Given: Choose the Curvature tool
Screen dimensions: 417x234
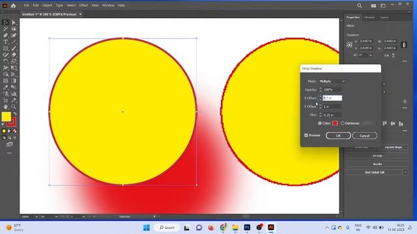Looking at the screenshot, I should click(x=14, y=35).
